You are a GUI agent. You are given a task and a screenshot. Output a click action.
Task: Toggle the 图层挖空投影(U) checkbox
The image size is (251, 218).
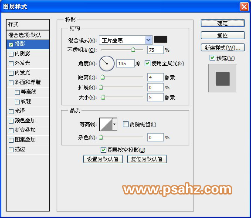click(103, 150)
